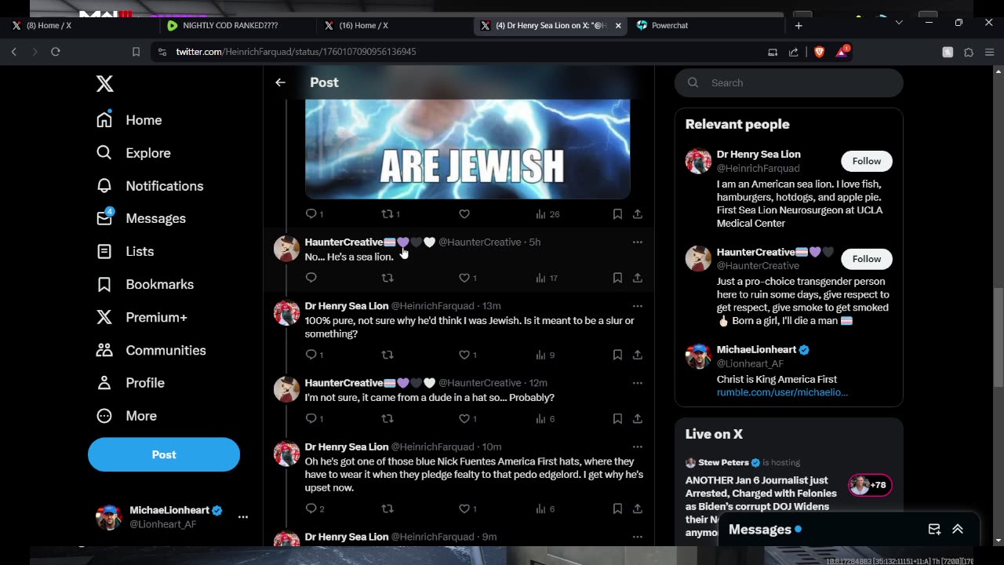Expand the Messages drawer
This screenshot has width=1004, height=565.
[x=958, y=530]
